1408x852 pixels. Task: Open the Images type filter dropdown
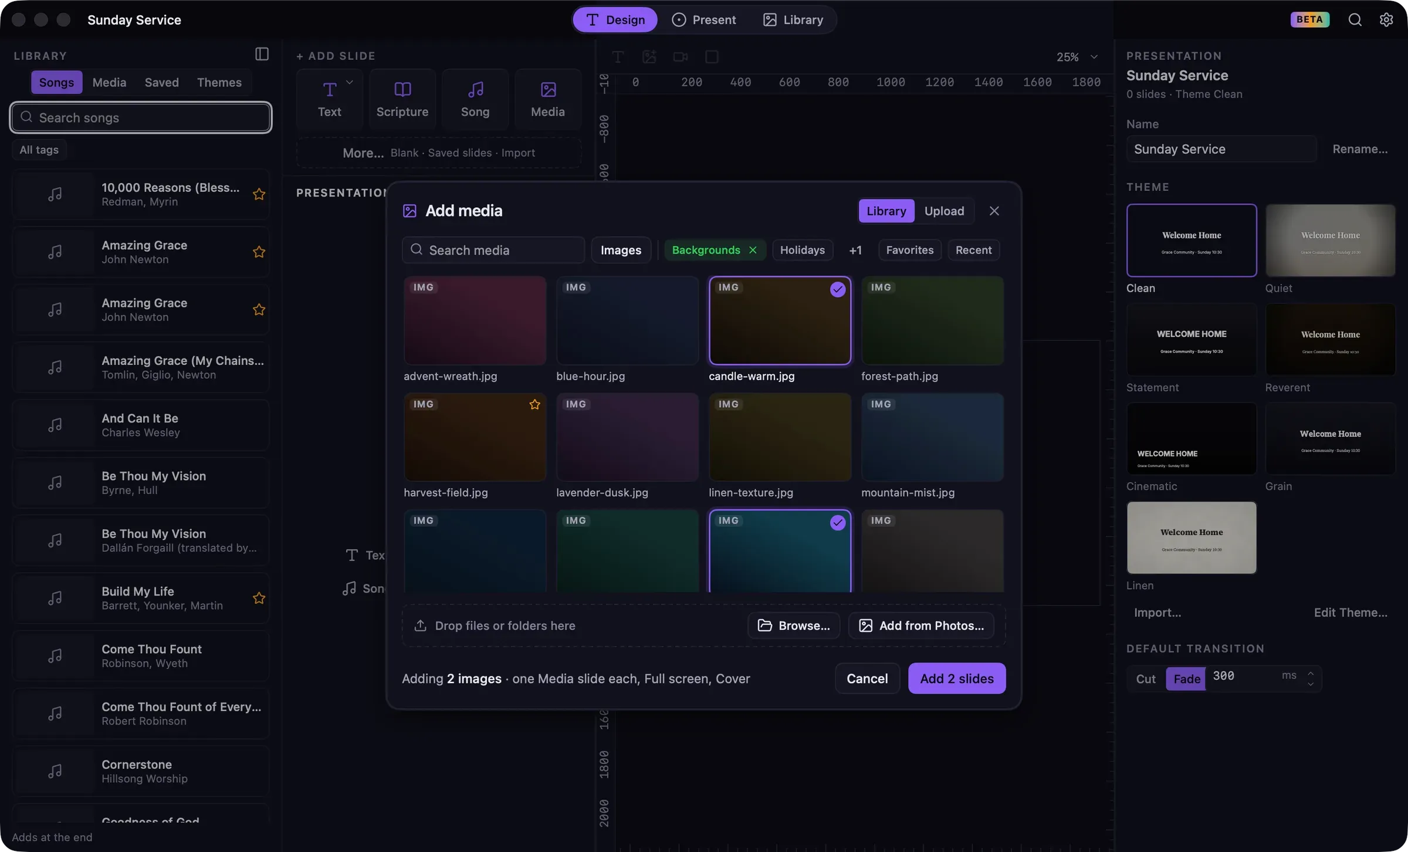pyautogui.click(x=621, y=250)
